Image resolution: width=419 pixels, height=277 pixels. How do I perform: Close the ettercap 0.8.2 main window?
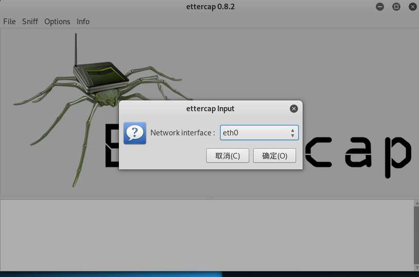tap(413, 7)
